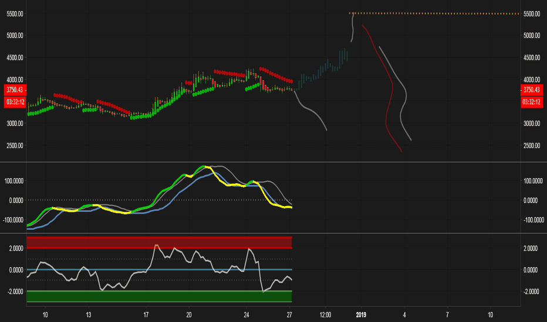Click the 100.0000 oscillator label on the left axis

tap(14, 181)
